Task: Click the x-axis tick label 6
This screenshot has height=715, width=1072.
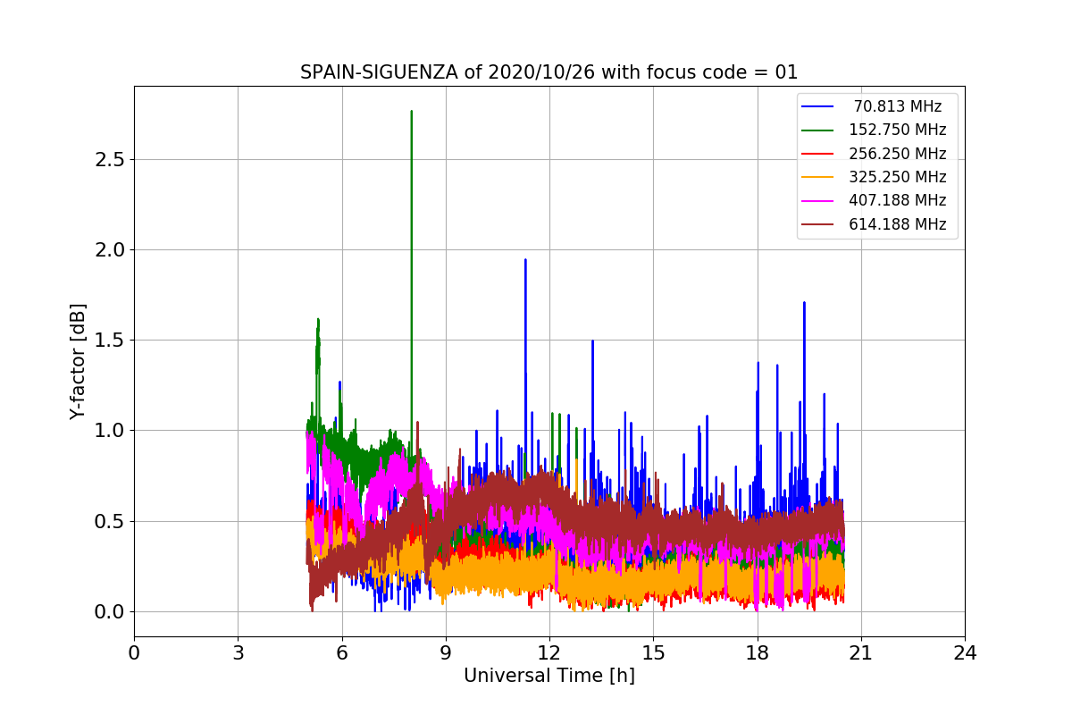Action: (341, 653)
